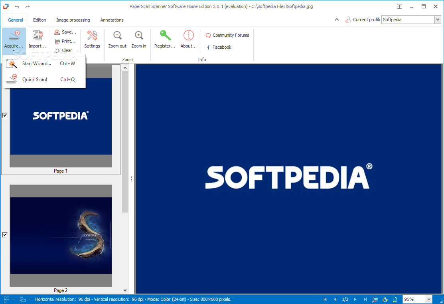
Task: Open Settings with the wrench icon
Action: pyautogui.click(x=92, y=36)
